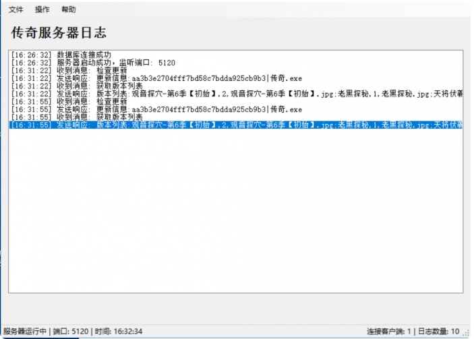Open the 文件 menu
This screenshot has width=474, height=339.
(x=16, y=10)
